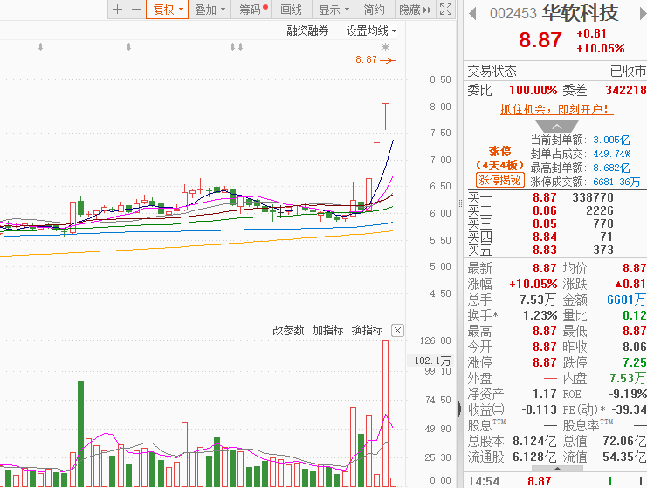
Task: Click 换指标 to change indicator
Action: click(x=367, y=330)
